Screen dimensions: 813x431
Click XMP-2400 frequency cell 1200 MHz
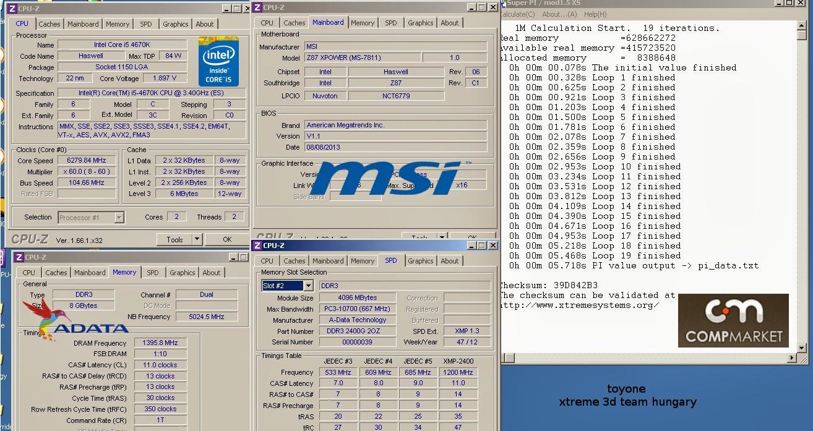pos(458,372)
